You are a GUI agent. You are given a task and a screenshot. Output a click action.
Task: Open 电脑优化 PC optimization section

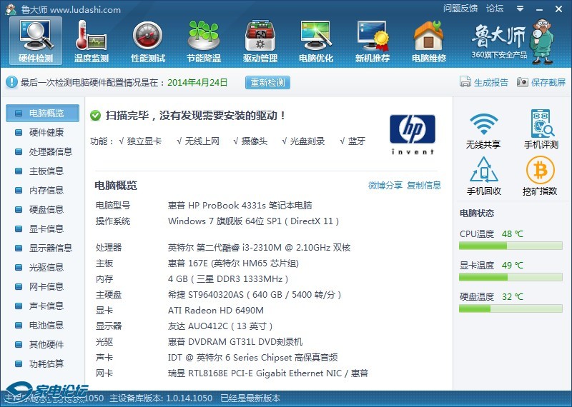[315, 41]
